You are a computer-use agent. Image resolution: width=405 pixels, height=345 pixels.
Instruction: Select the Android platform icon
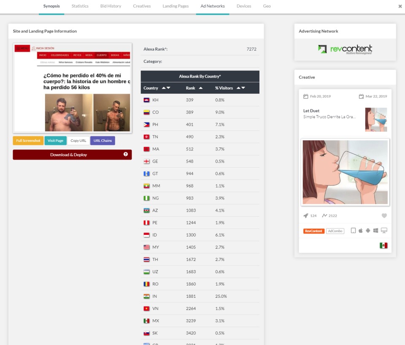click(368, 230)
